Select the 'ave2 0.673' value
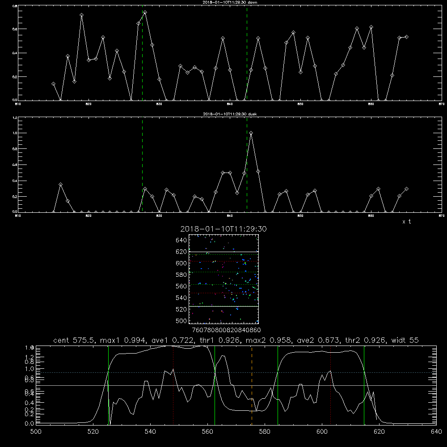Screen dimensions: 447x447 [x=319, y=340]
